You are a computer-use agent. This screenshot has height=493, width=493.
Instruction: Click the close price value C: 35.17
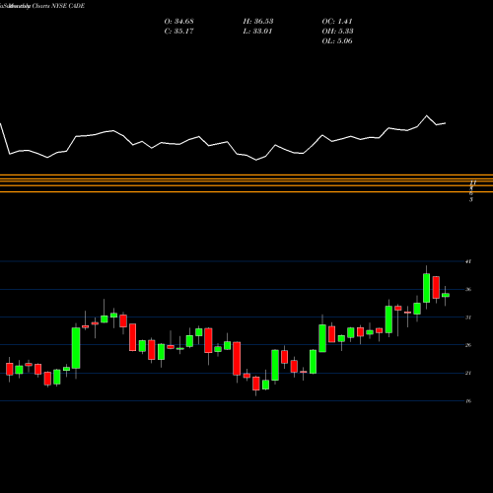coord(178,32)
